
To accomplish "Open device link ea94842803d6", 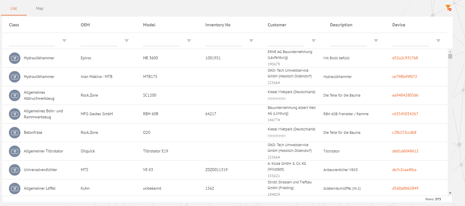I will point(405,95).
